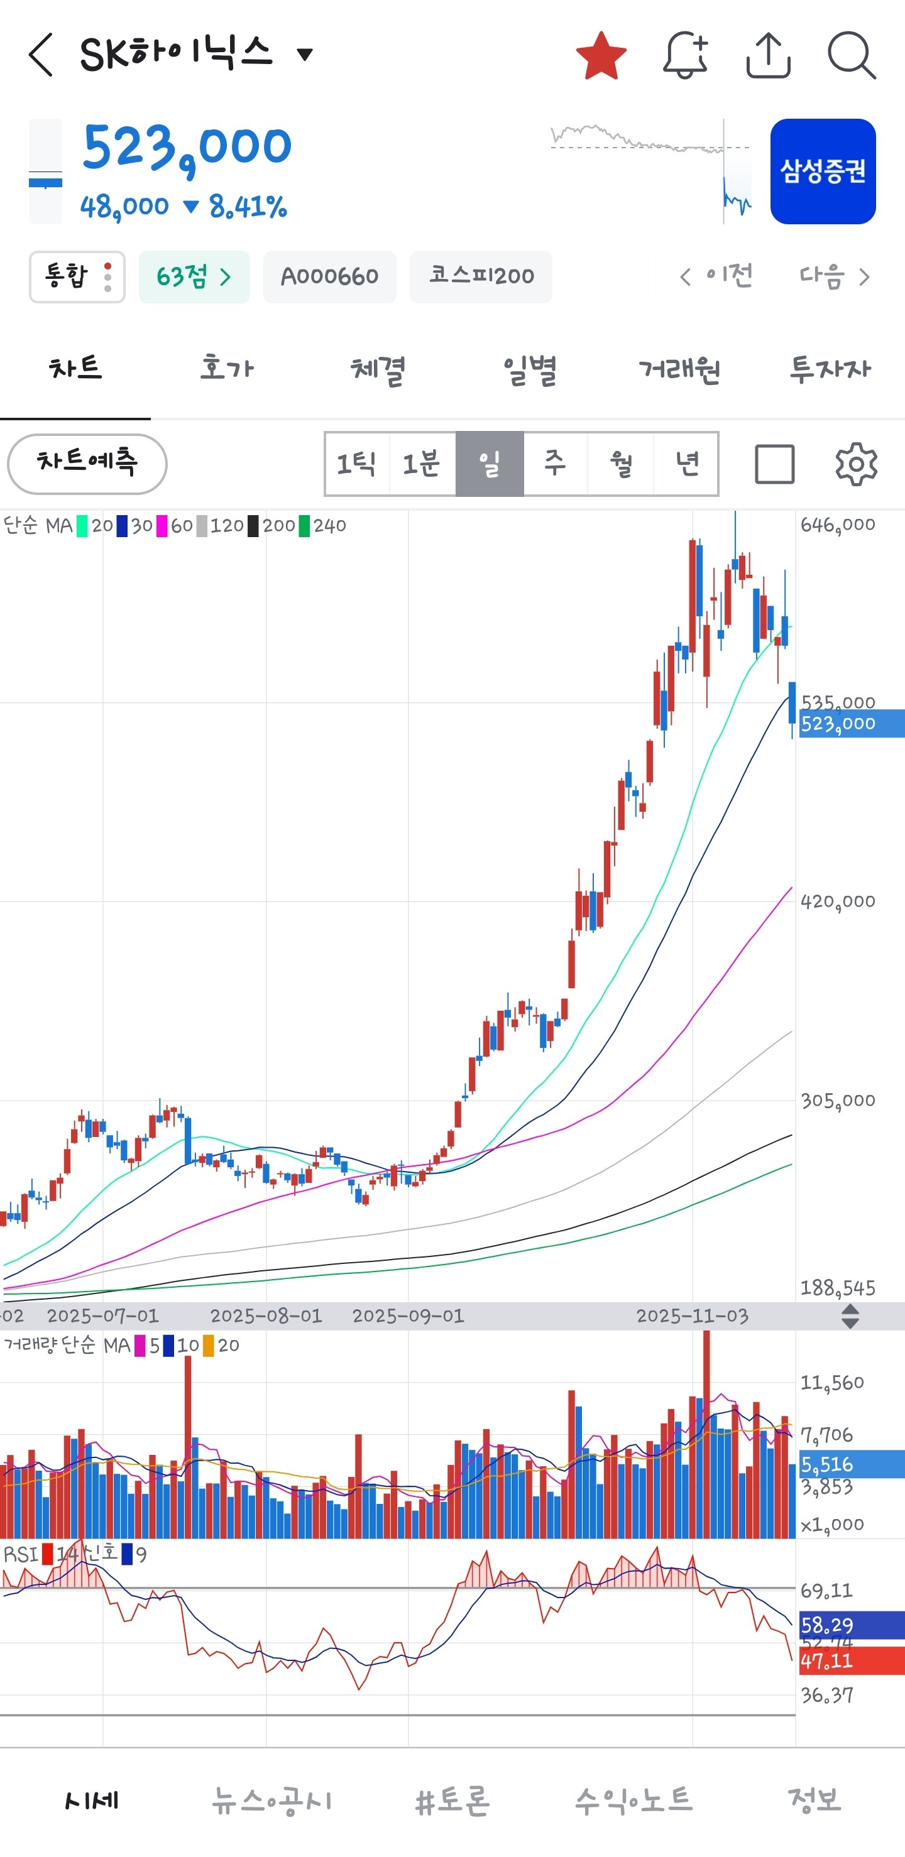Tap the MA 20 mint color swatch
Viewport: 905px width, 1857px height.
82,526
